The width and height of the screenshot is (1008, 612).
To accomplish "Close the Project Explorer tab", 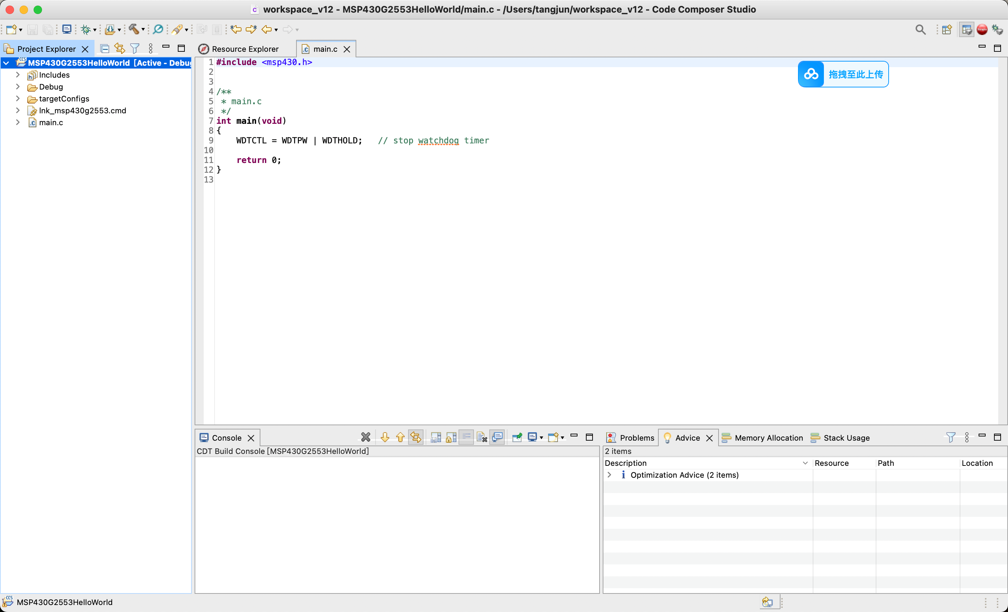I will pos(85,49).
